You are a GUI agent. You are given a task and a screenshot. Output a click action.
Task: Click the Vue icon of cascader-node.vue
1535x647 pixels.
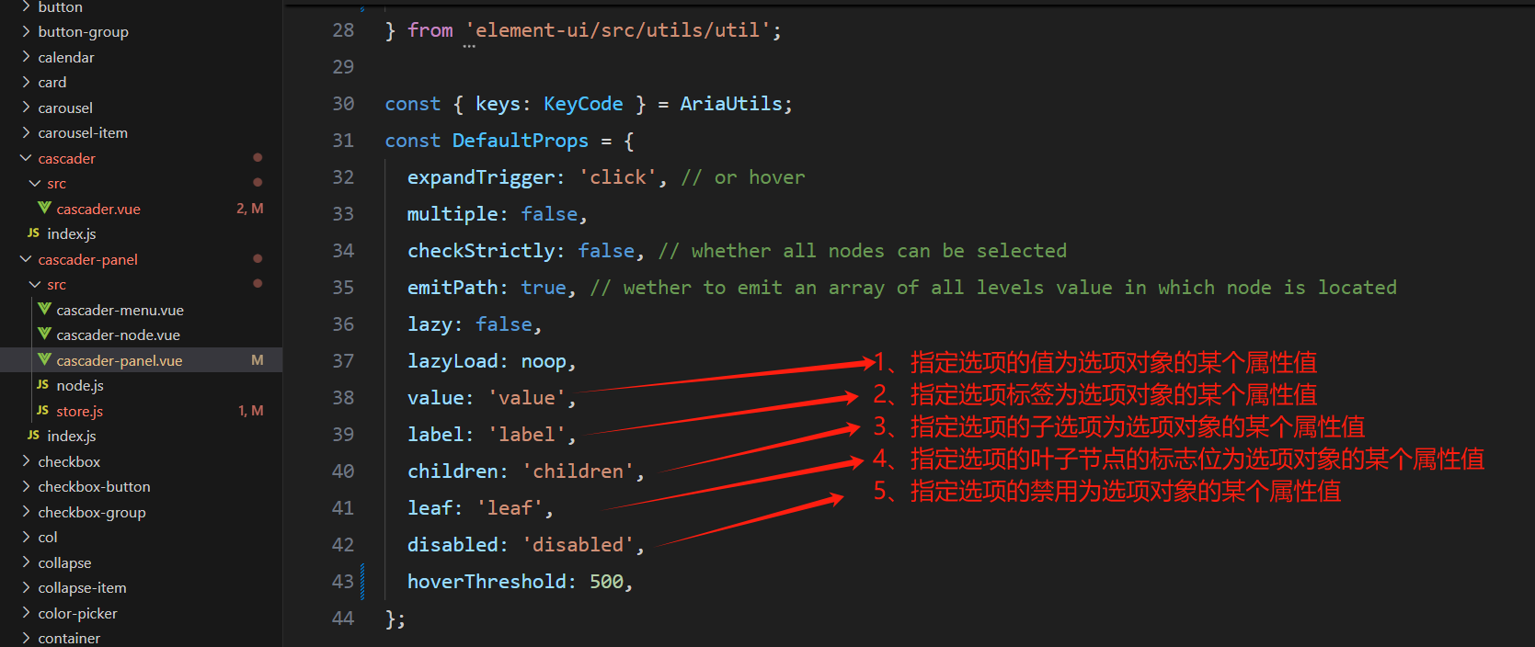click(44, 334)
